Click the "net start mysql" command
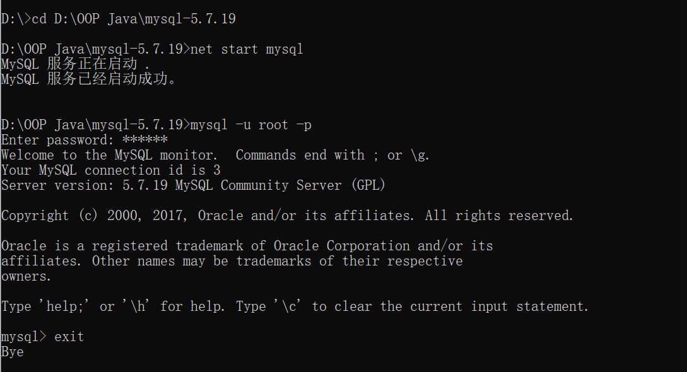The image size is (687, 372). (x=247, y=49)
